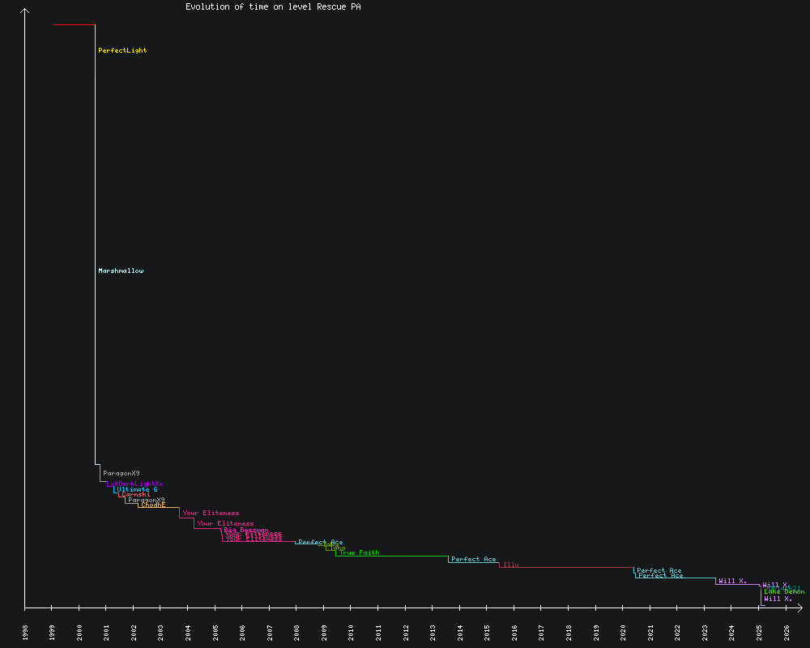Image resolution: width=810 pixels, height=648 pixels.
Task: Click the Will X. label near 2024
Action: (x=732, y=581)
